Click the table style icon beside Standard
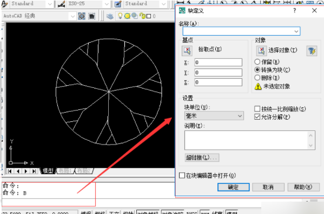The height and width of the screenshot is (214, 324). pyautogui.click(x=118, y=4)
